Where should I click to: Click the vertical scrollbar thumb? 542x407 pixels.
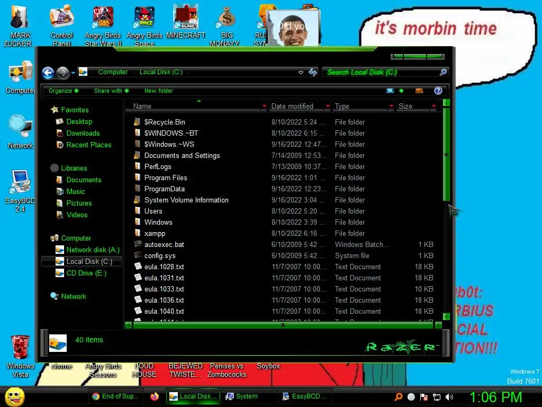coord(446,154)
